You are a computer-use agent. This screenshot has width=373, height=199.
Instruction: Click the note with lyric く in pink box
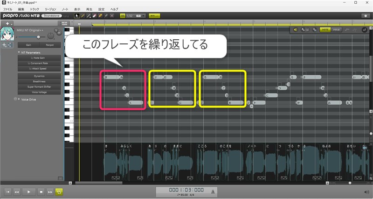[136, 103]
